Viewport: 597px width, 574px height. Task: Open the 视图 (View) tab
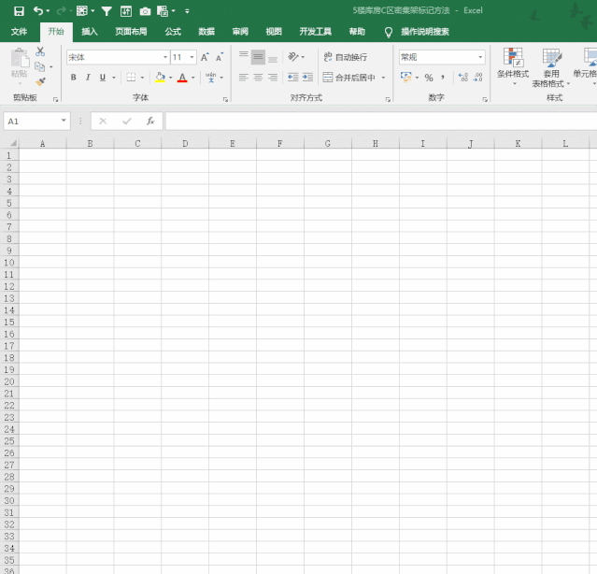[274, 32]
